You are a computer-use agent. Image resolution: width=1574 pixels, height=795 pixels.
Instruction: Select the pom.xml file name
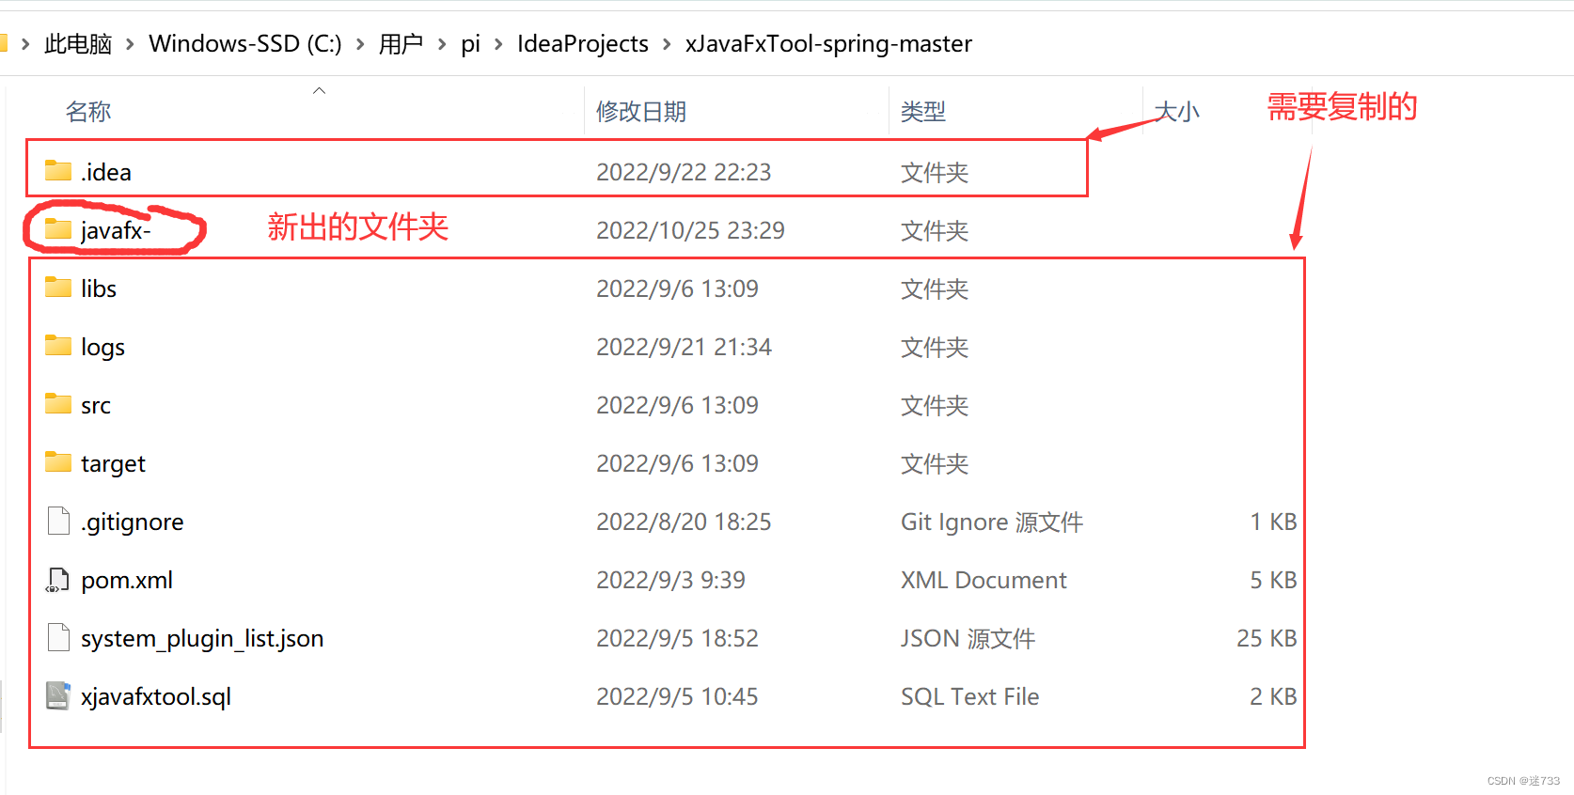(127, 581)
